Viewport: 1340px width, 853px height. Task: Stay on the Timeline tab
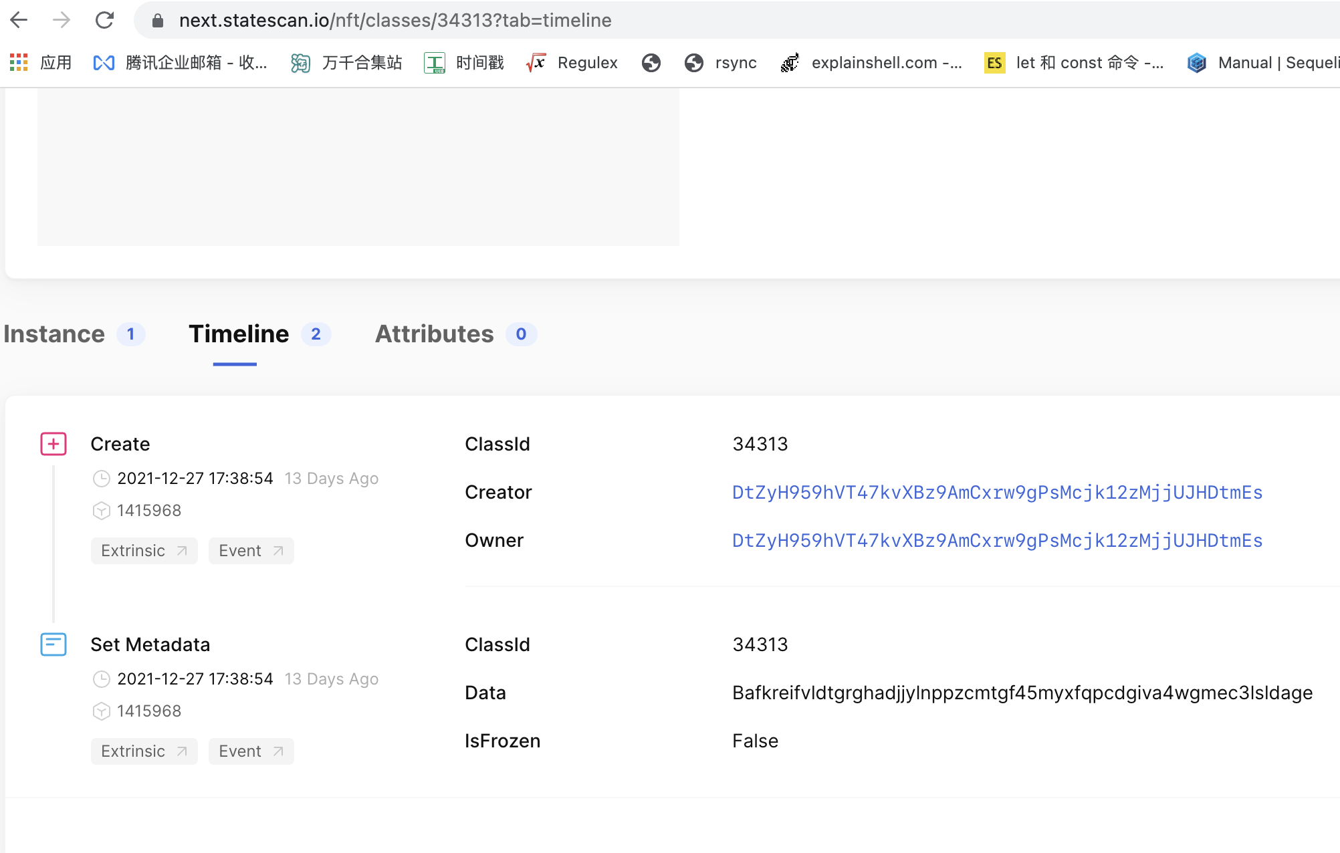(x=238, y=334)
